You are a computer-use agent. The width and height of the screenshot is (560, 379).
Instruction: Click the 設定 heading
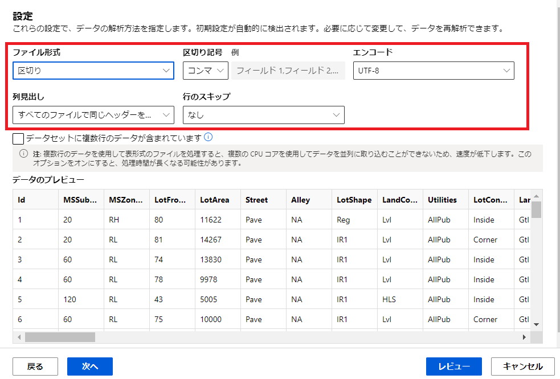coord(23,16)
